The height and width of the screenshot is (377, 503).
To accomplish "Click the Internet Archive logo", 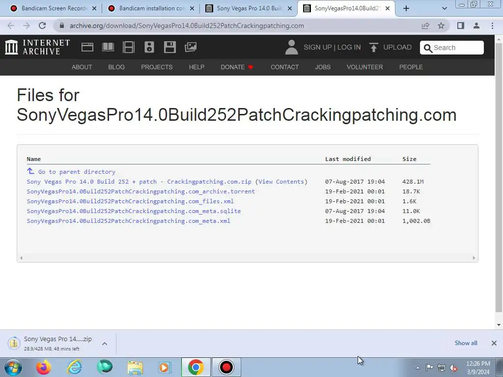I will tap(37, 47).
